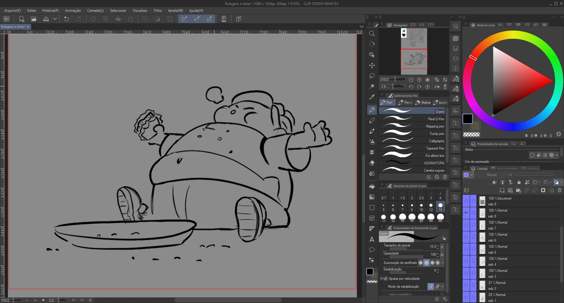Select the Eraser tool
The image size is (564, 303).
(x=372, y=163)
